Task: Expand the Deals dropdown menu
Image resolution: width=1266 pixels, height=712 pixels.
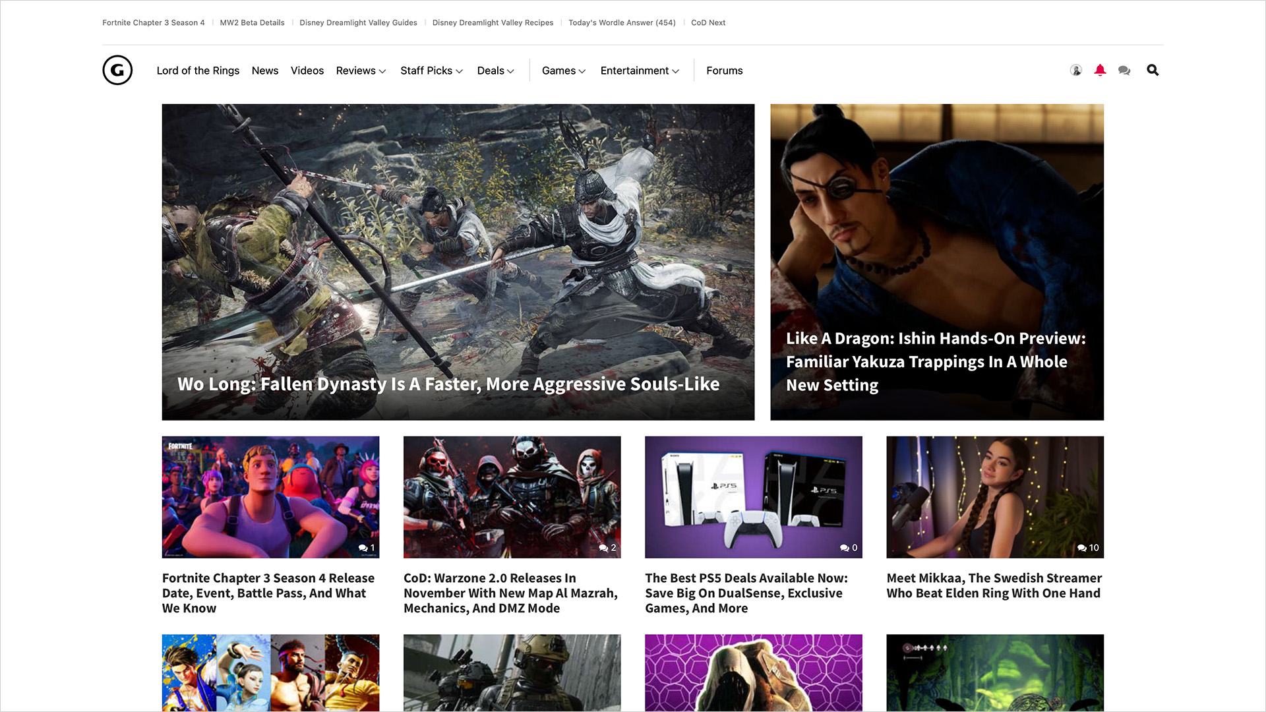Action: [x=495, y=71]
